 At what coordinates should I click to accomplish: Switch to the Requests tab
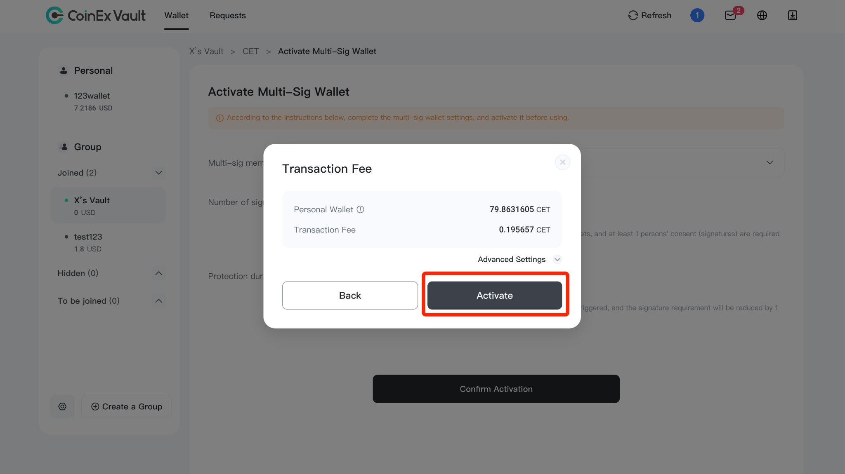228,15
